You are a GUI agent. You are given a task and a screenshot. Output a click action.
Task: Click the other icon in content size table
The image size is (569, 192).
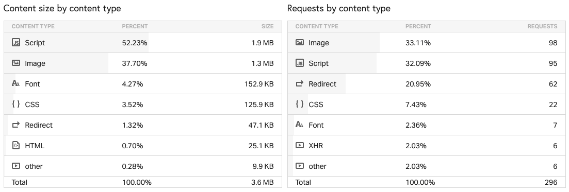pyautogui.click(x=15, y=166)
